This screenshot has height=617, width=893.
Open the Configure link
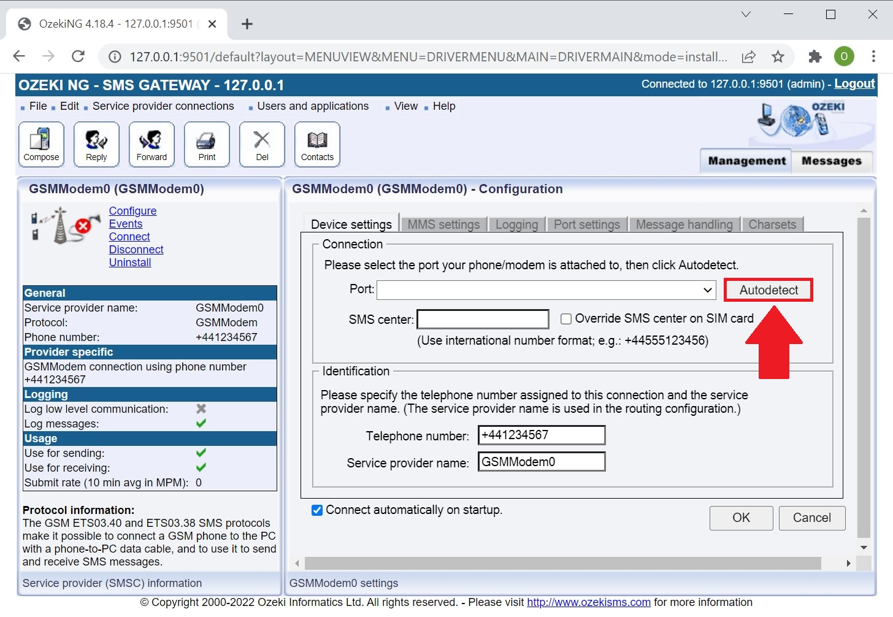(132, 211)
